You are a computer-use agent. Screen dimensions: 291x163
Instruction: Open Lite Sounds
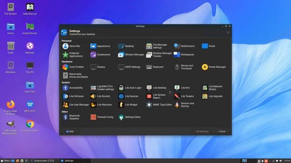(x=100, y=96)
